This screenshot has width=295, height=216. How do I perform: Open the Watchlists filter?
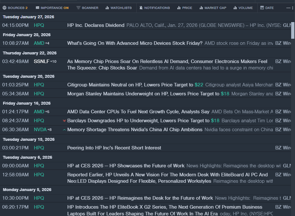pos(118,8)
